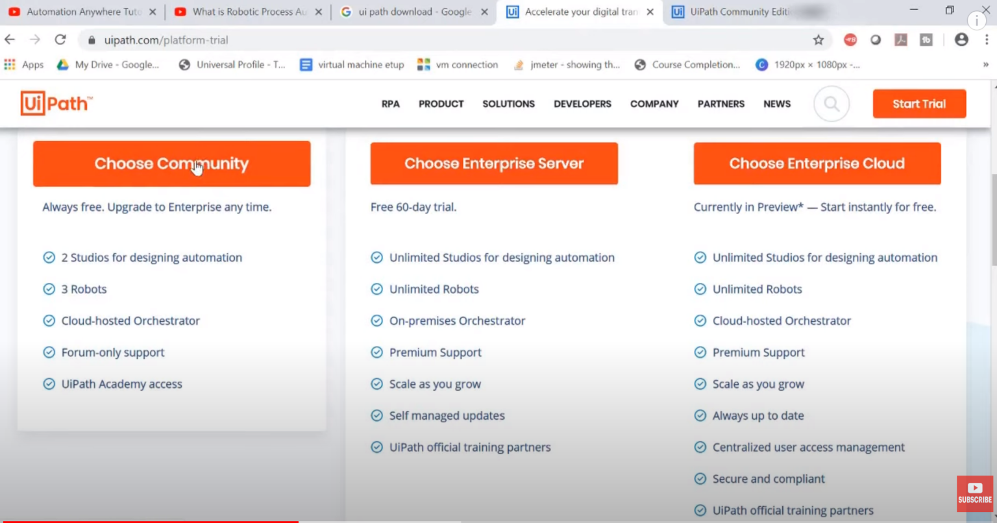Open the Google Apps grid icon
This screenshot has height=523, width=997.
pos(10,64)
